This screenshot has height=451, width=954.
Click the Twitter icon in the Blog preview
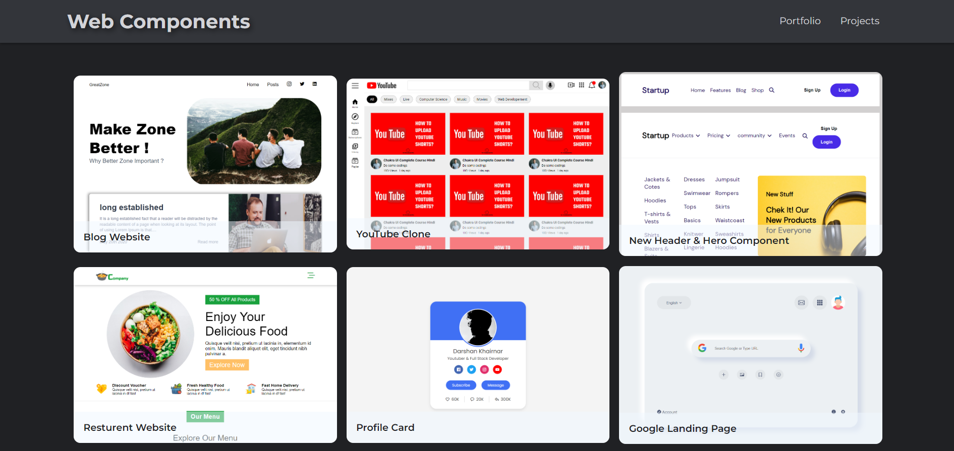click(302, 84)
